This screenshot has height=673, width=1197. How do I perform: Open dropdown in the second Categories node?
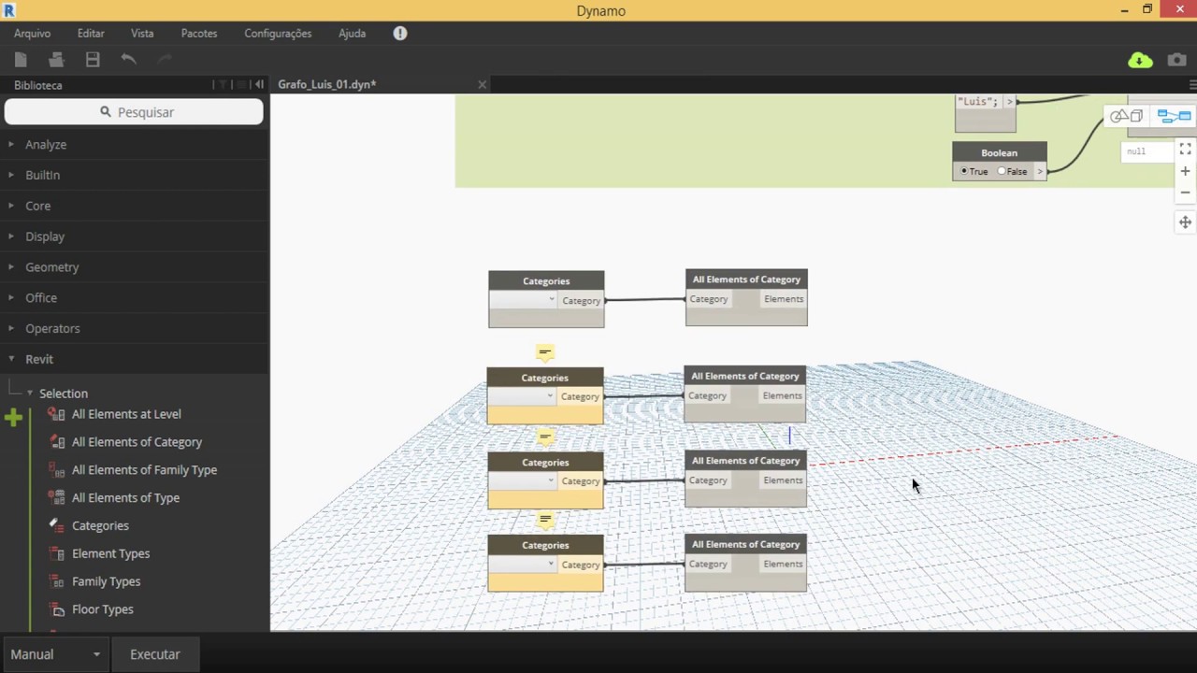point(523,396)
